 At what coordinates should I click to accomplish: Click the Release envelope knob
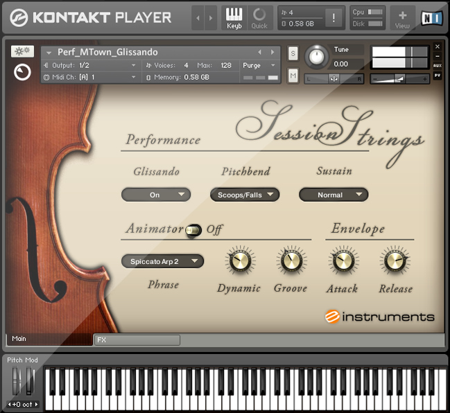tap(395, 261)
